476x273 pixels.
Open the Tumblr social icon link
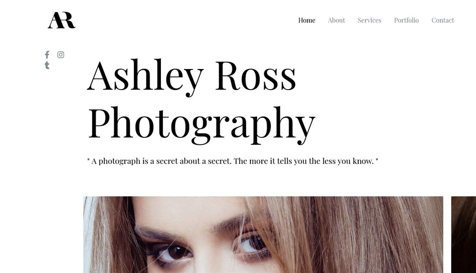[x=47, y=65]
